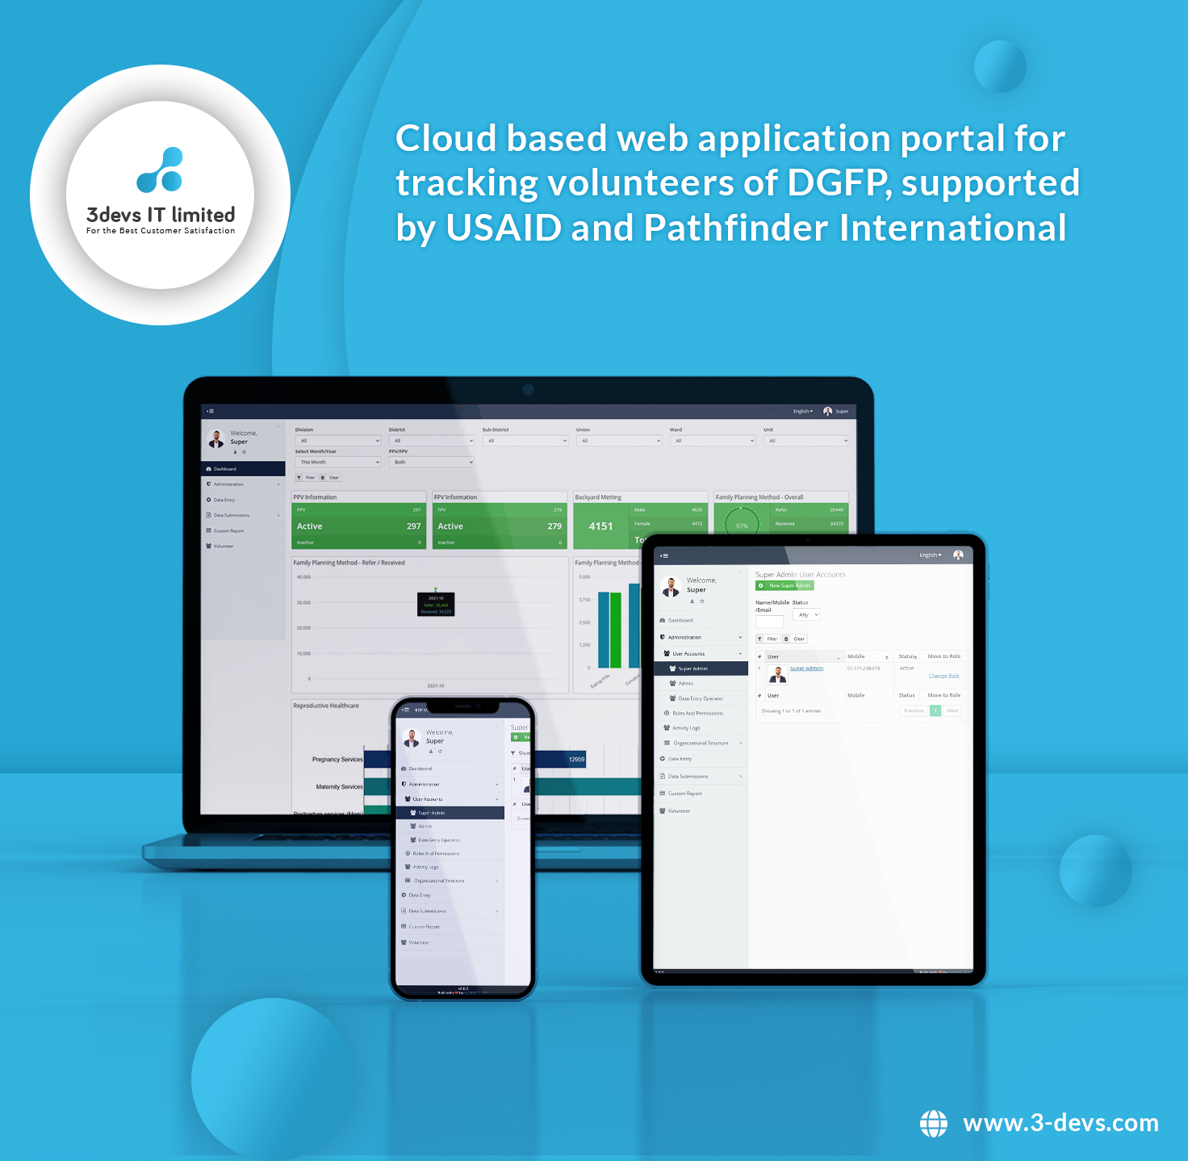Expand Data Submissions on tablet sidebar
Screen dimensions: 1188x1161
click(x=701, y=776)
